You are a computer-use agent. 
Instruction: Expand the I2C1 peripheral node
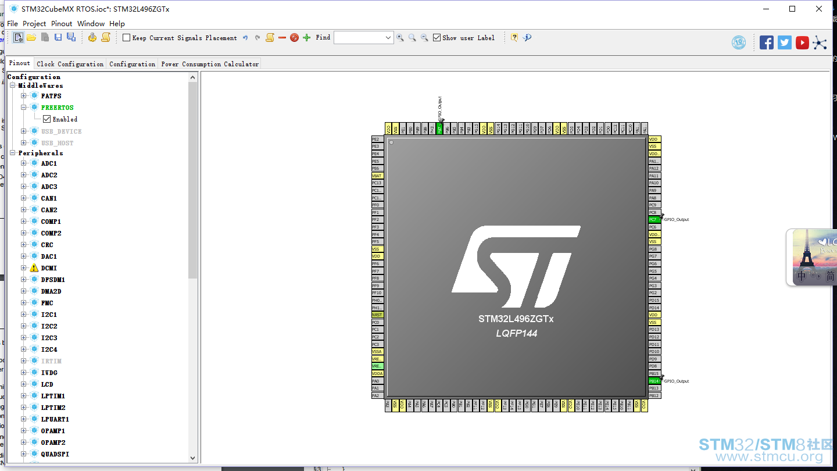[x=24, y=315]
